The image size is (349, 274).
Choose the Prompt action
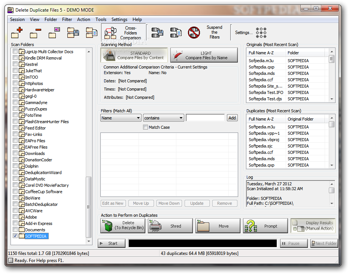(x=265, y=225)
